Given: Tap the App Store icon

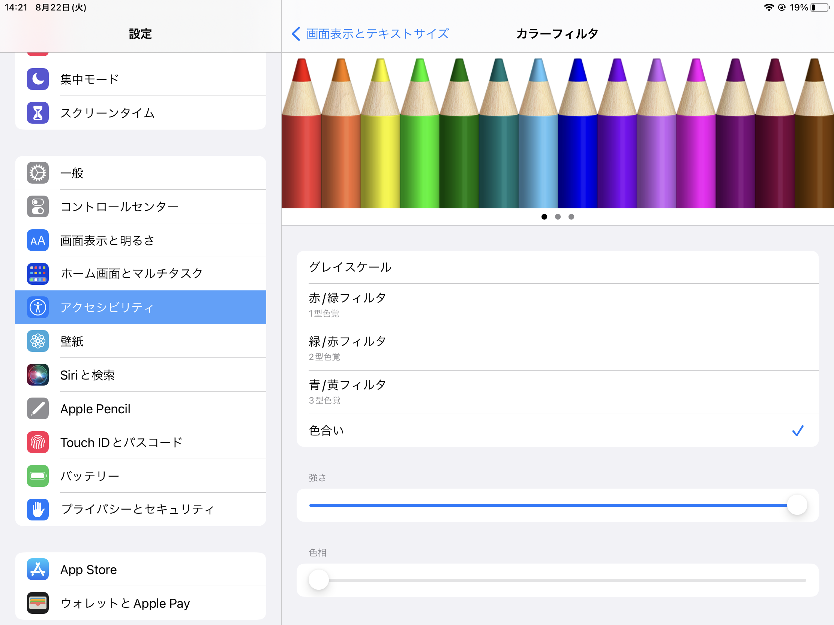Looking at the screenshot, I should (38, 570).
